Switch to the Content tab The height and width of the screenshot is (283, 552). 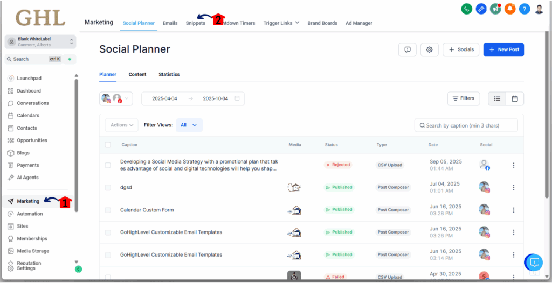click(137, 75)
